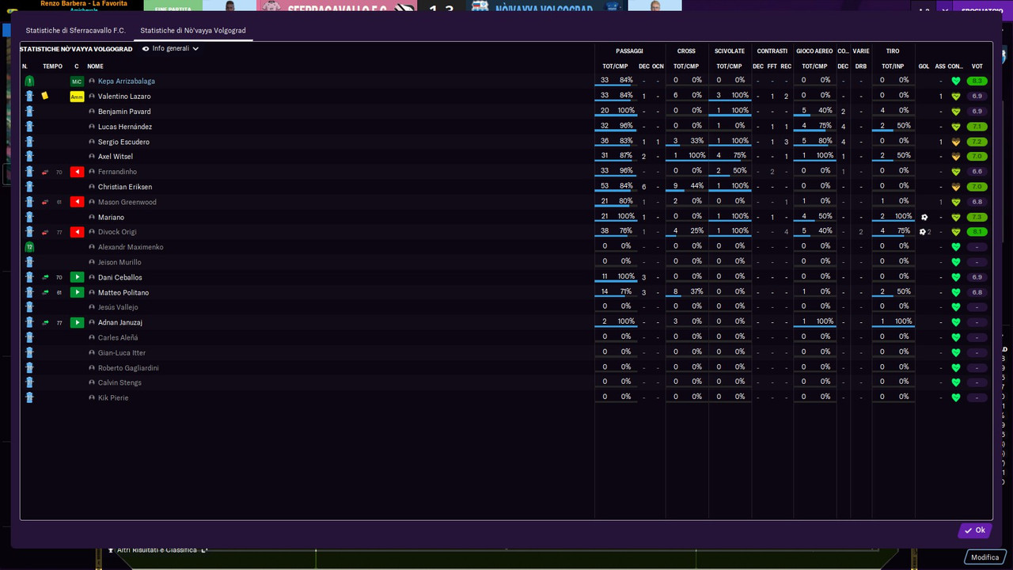Click the red substituted-off arrow beside Fernandinho

click(77, 172)
